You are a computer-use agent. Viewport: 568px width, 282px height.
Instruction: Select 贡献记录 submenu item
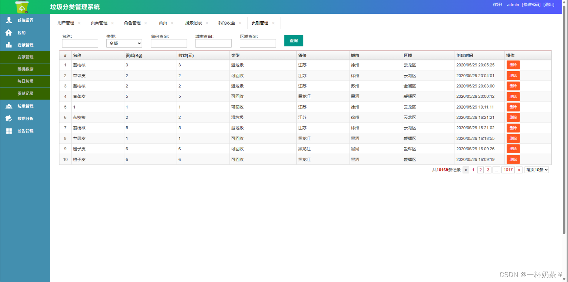point(25,93)
